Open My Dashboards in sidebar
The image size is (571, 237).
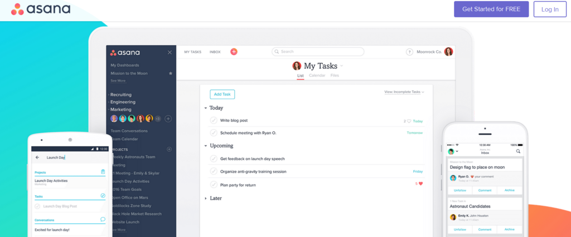pos(125,65)
